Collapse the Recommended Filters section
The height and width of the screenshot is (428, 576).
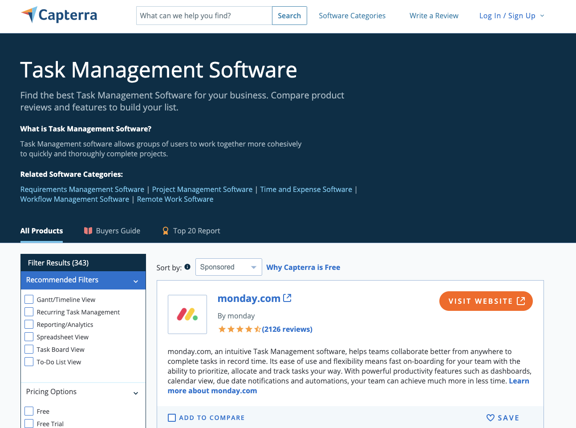click(x=83, y=280)
